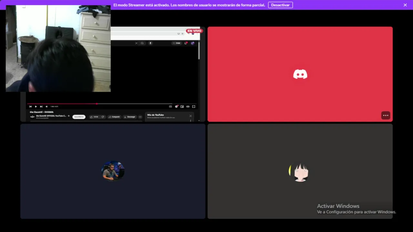
Task: Click the webcam overlay picture
Action: (x=58, y=48)
